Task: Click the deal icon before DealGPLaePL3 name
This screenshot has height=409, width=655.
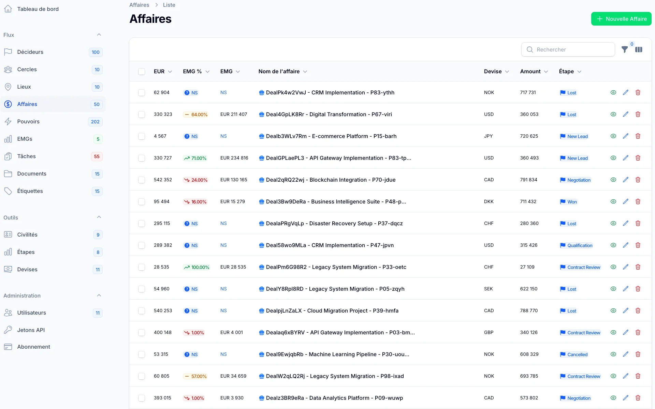Action: (261, 158)
